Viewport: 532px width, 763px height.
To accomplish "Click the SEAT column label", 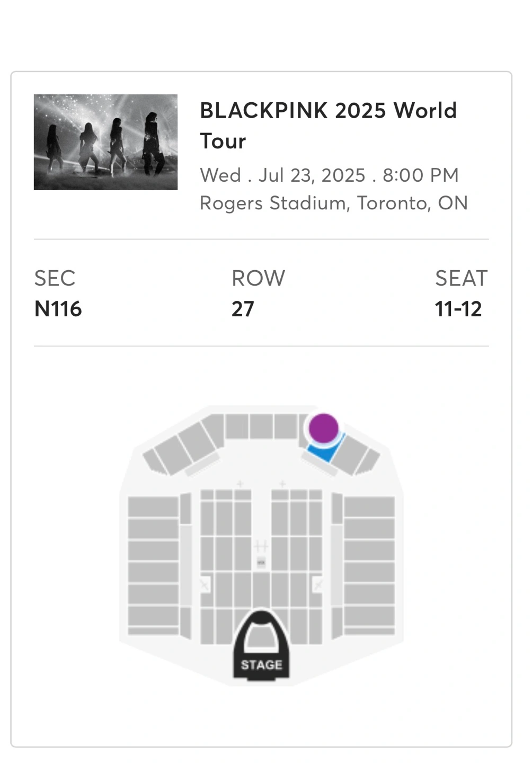I will 461,278.
